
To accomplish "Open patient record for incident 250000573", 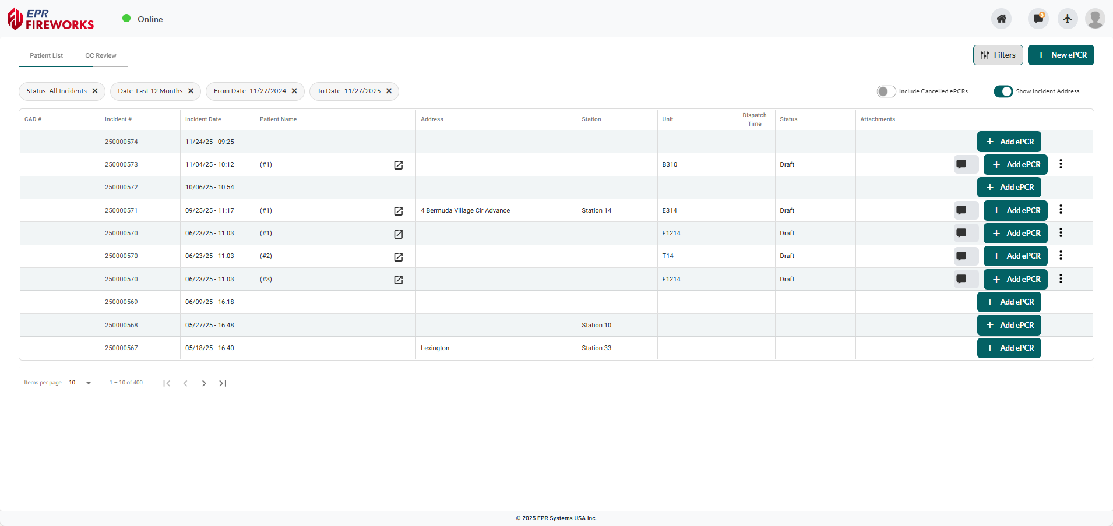I will pos(399,165).
